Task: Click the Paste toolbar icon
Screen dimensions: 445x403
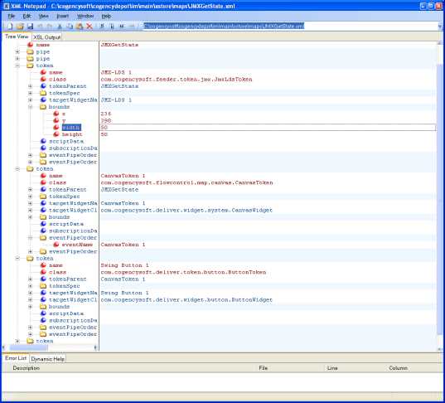Action: click(80, 27)
